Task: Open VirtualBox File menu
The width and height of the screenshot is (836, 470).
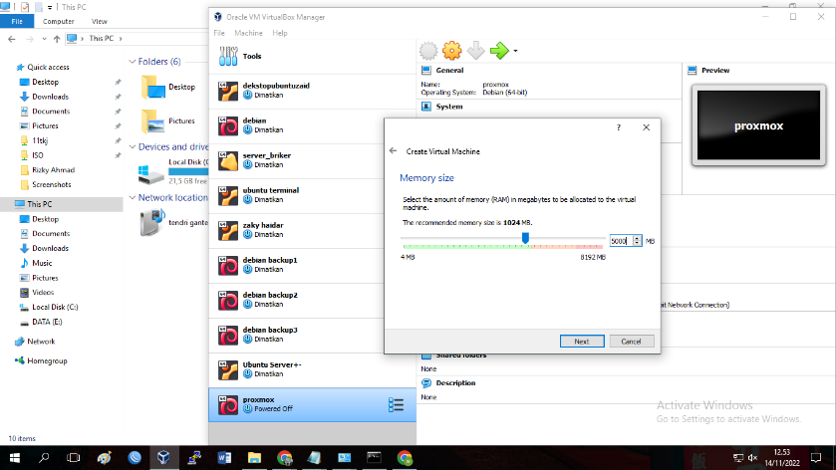Action: [219, 33]
